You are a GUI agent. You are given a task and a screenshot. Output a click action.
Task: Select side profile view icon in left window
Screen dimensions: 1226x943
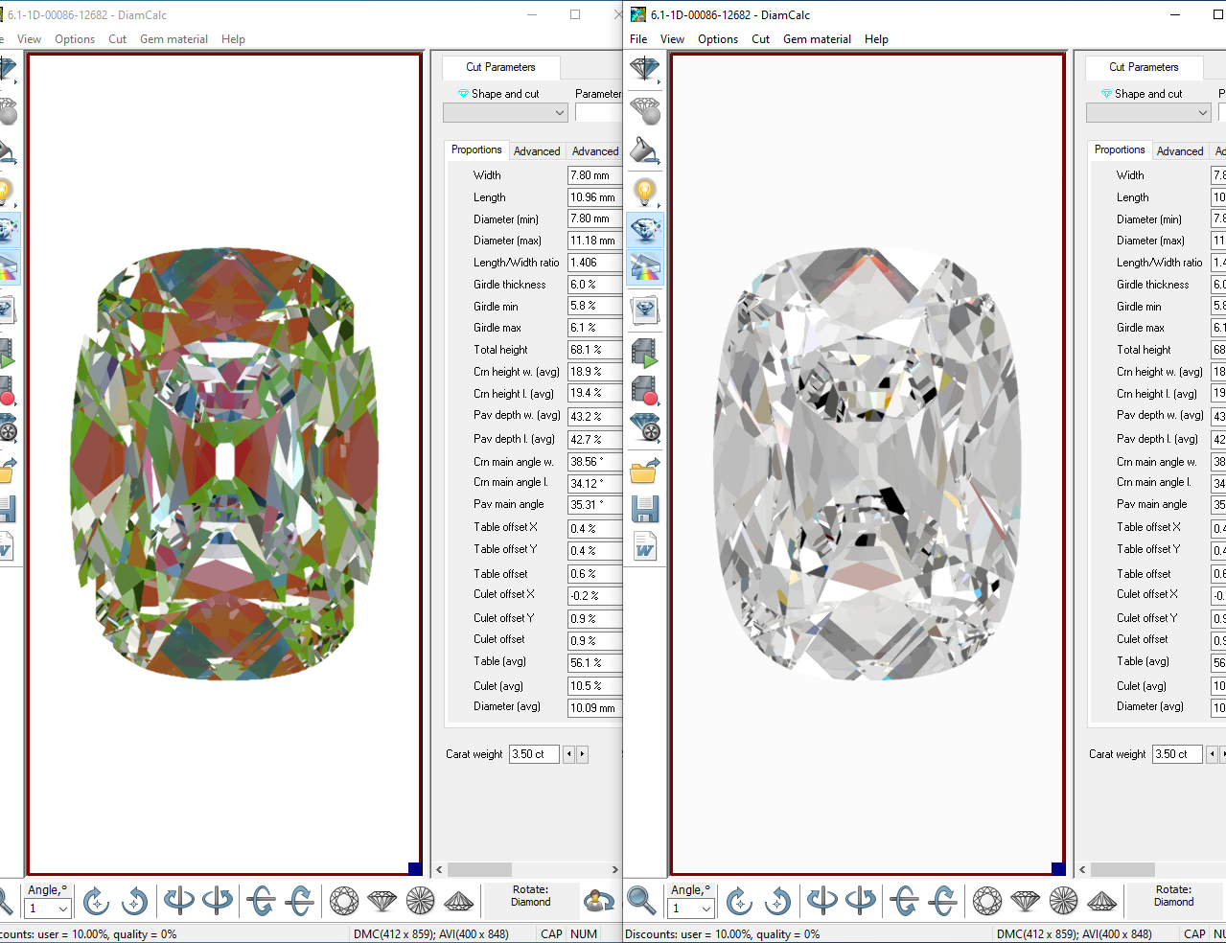382,901
